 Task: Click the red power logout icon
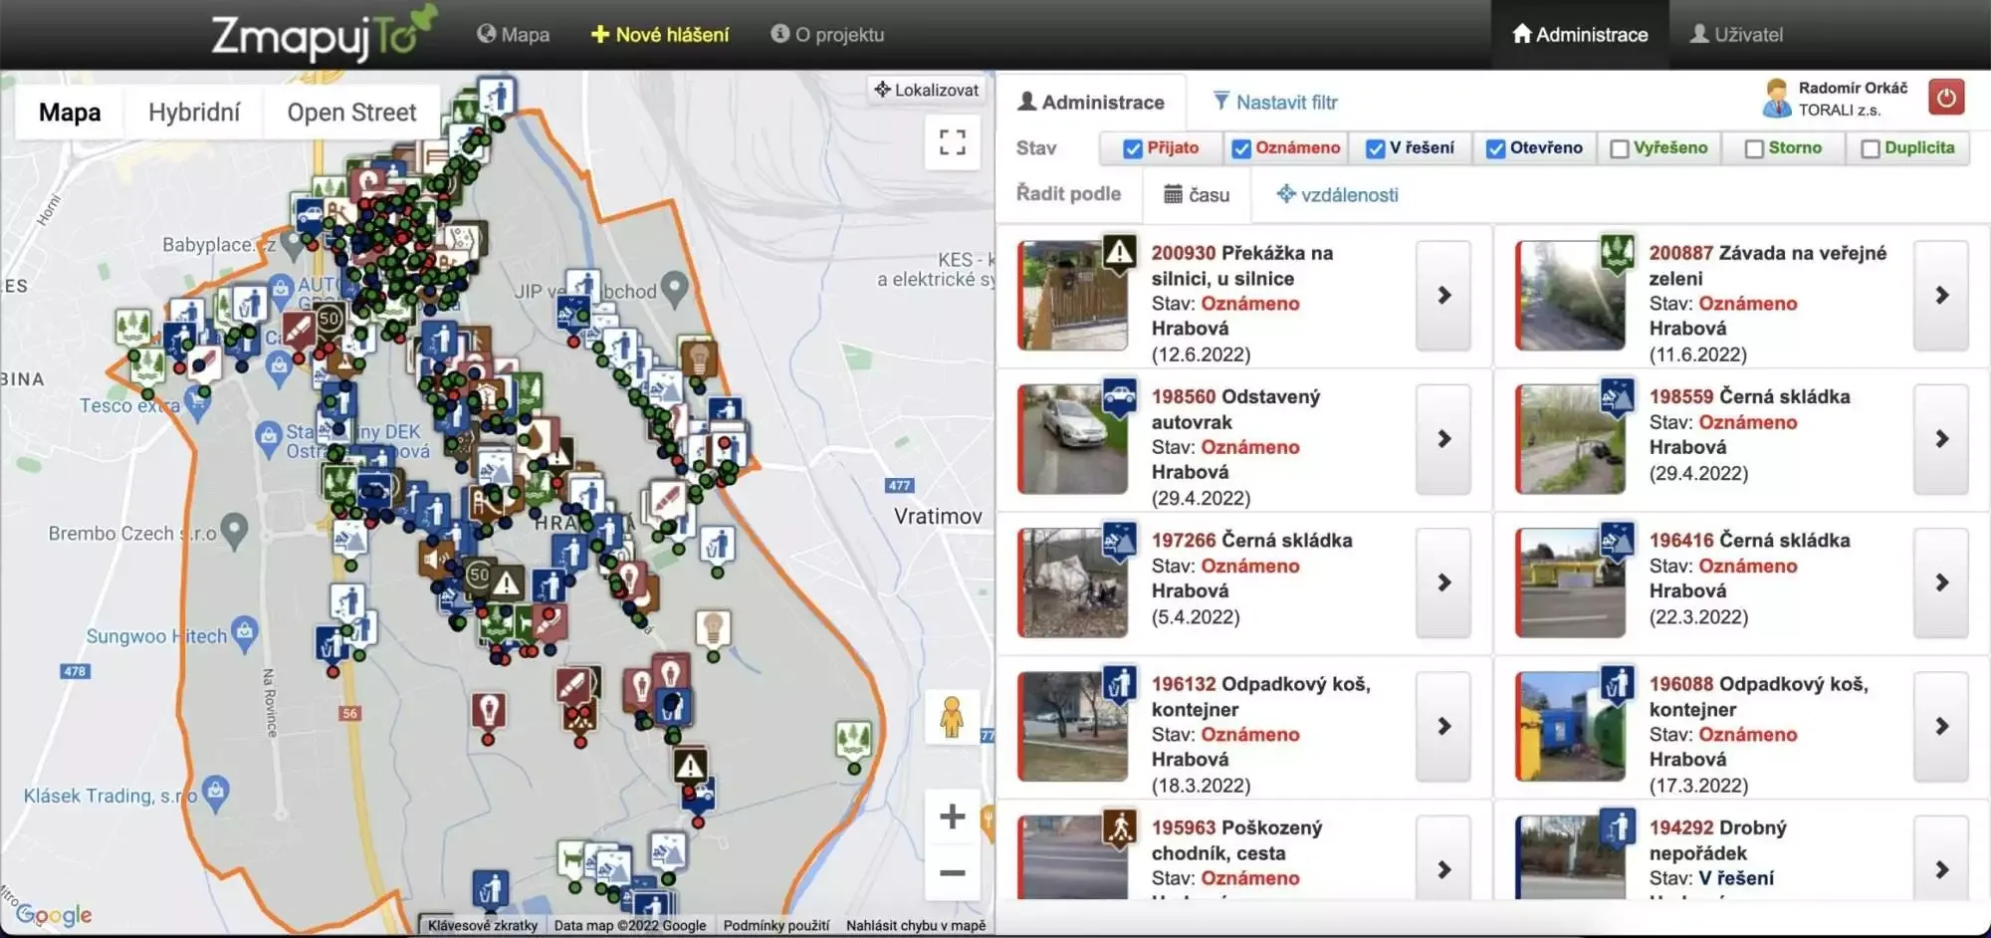[x=1945, y=99]
